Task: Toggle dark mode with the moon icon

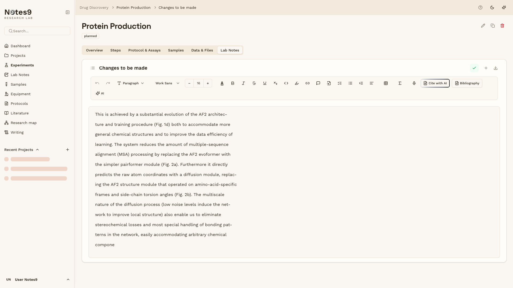Action: click(492, 7)
